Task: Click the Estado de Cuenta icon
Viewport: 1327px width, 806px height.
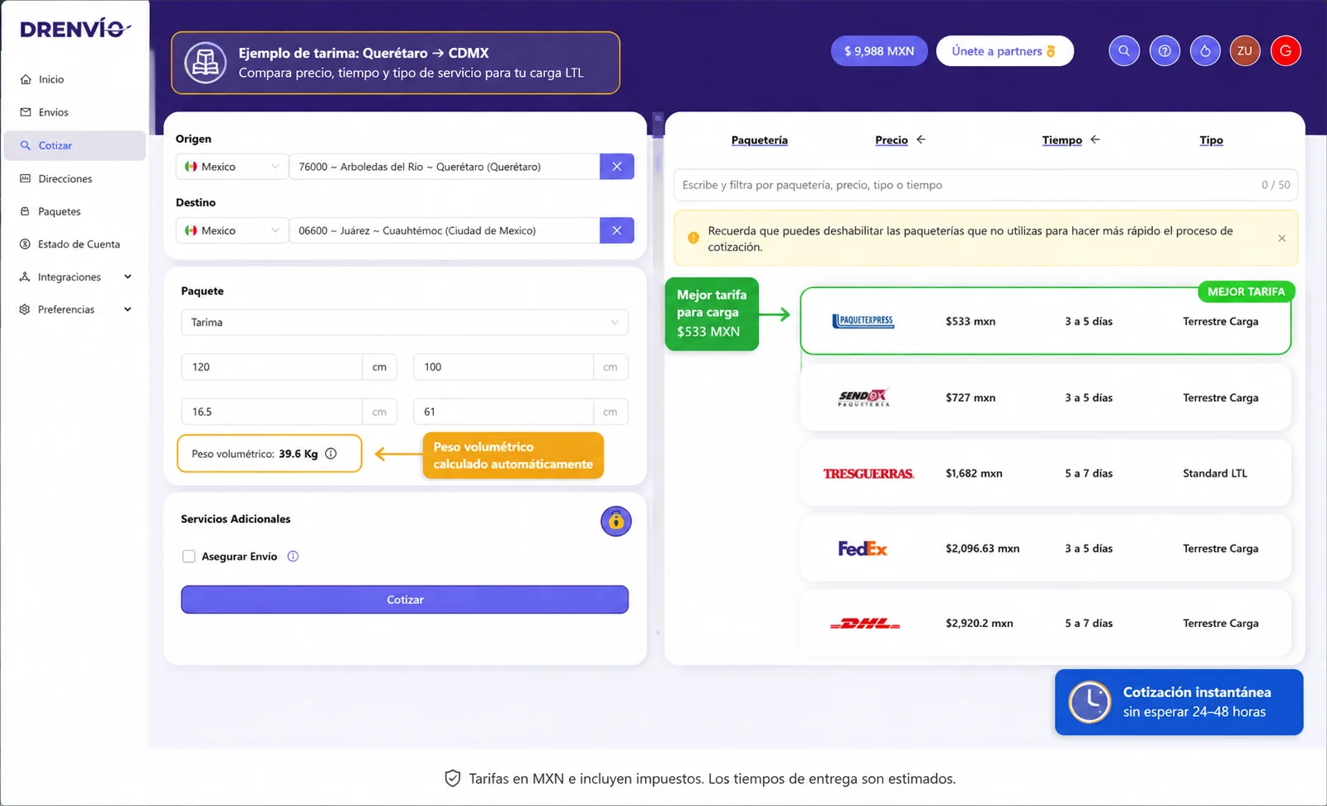Action: [x=25, y=244]
